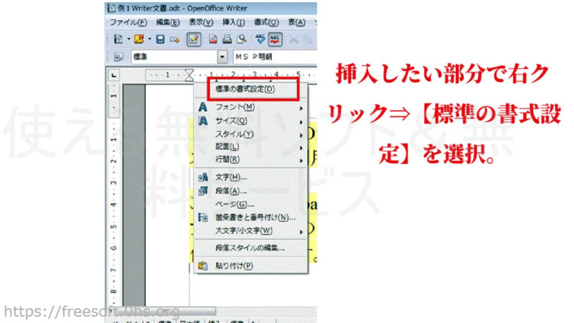Screen dimensions: 574x323
Task: Expand the 大文字/小文字(W) submenu
Action: pyautogui.click(x=251, y=230)
